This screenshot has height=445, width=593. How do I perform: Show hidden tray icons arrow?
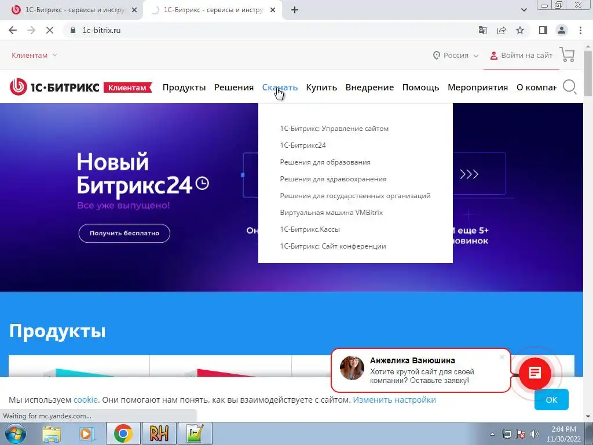[x=492, y=434]
